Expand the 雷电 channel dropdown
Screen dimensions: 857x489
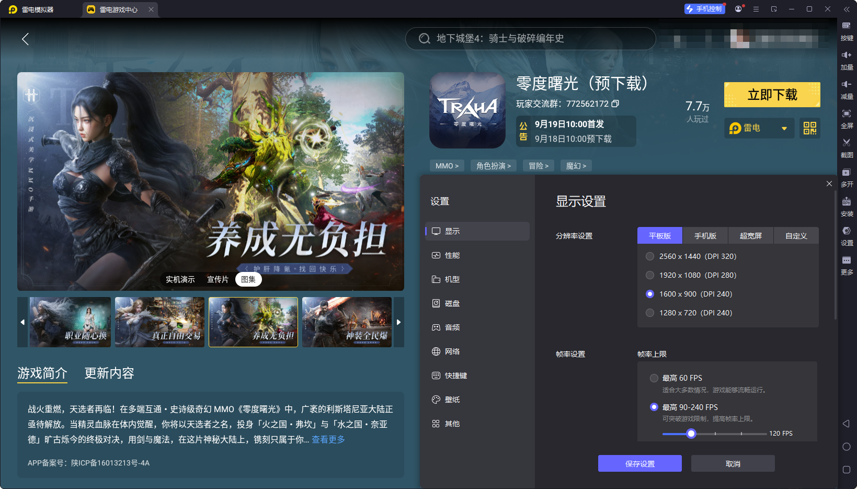[x=784, y=129]
